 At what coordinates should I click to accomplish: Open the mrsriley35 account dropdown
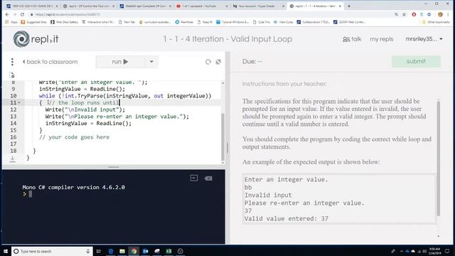424,39
